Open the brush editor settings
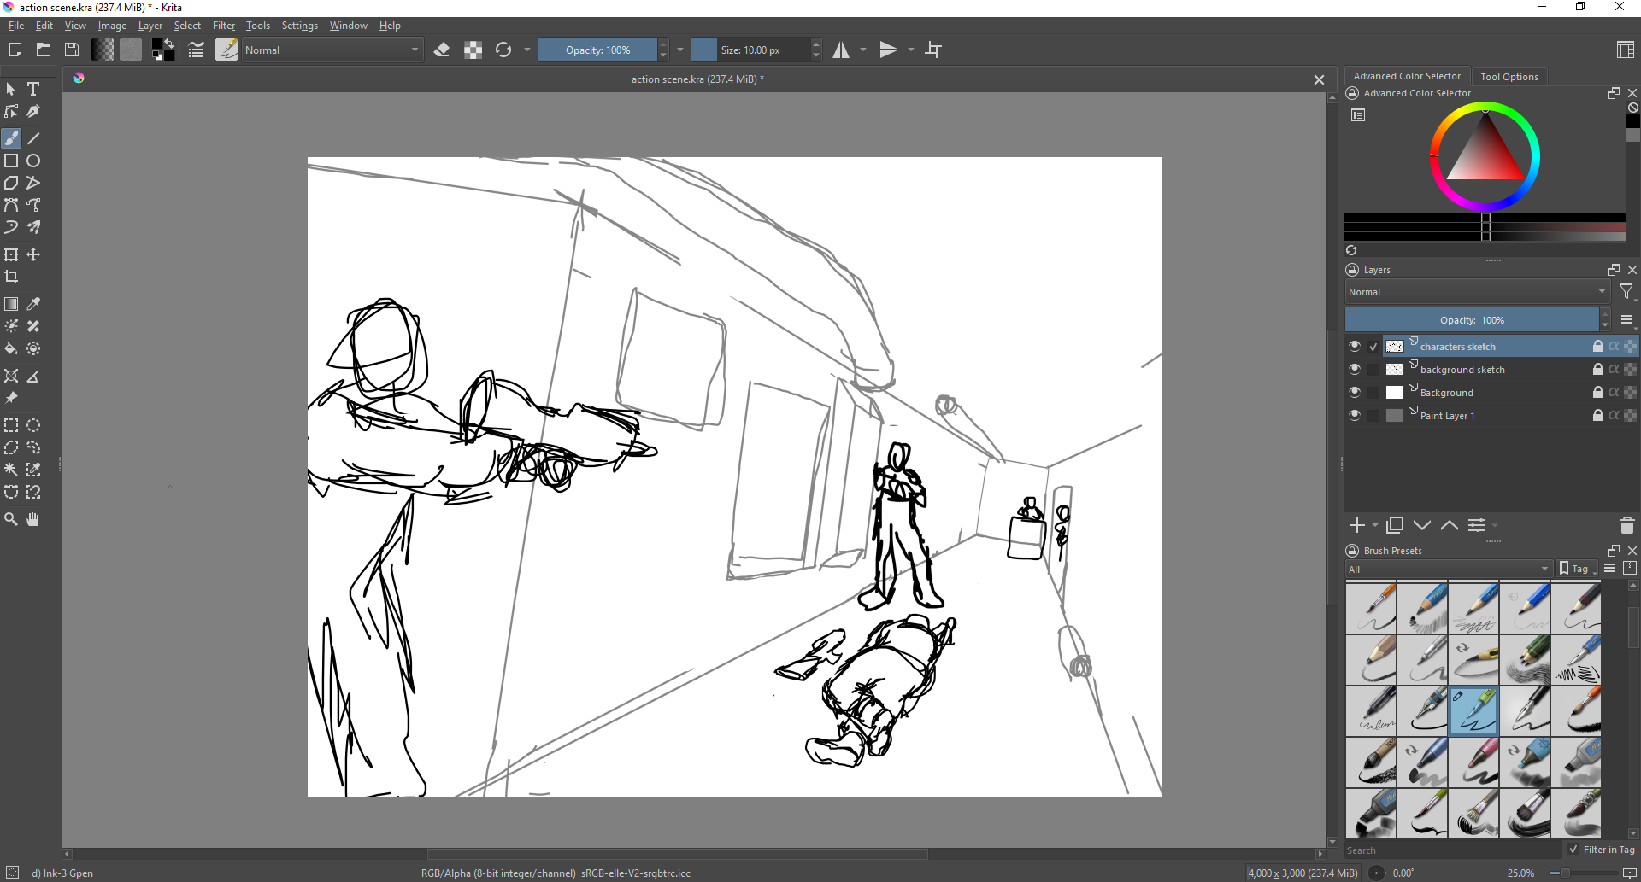 point(196,50)
